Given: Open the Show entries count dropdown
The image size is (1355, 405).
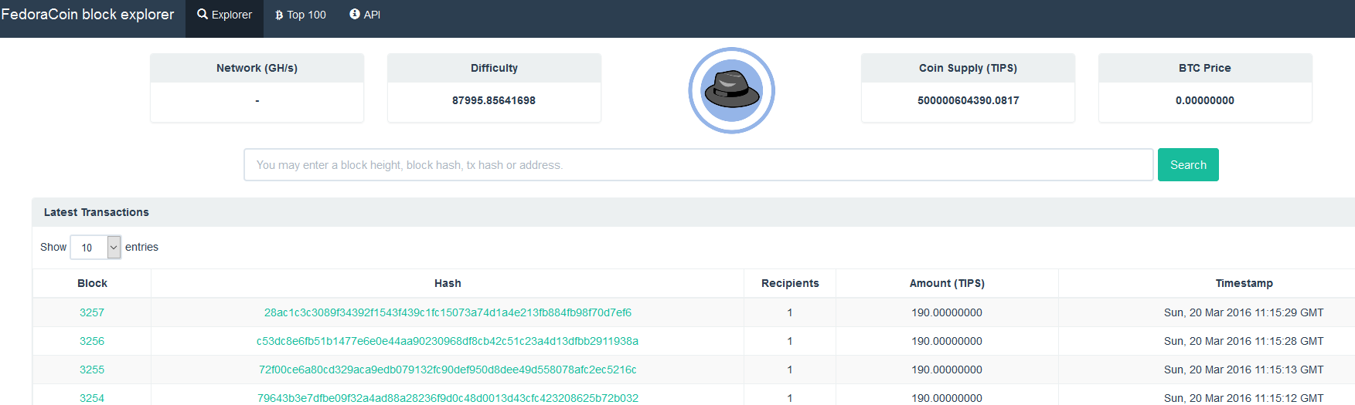Looking at the screenshot, I should coord(95,247).
